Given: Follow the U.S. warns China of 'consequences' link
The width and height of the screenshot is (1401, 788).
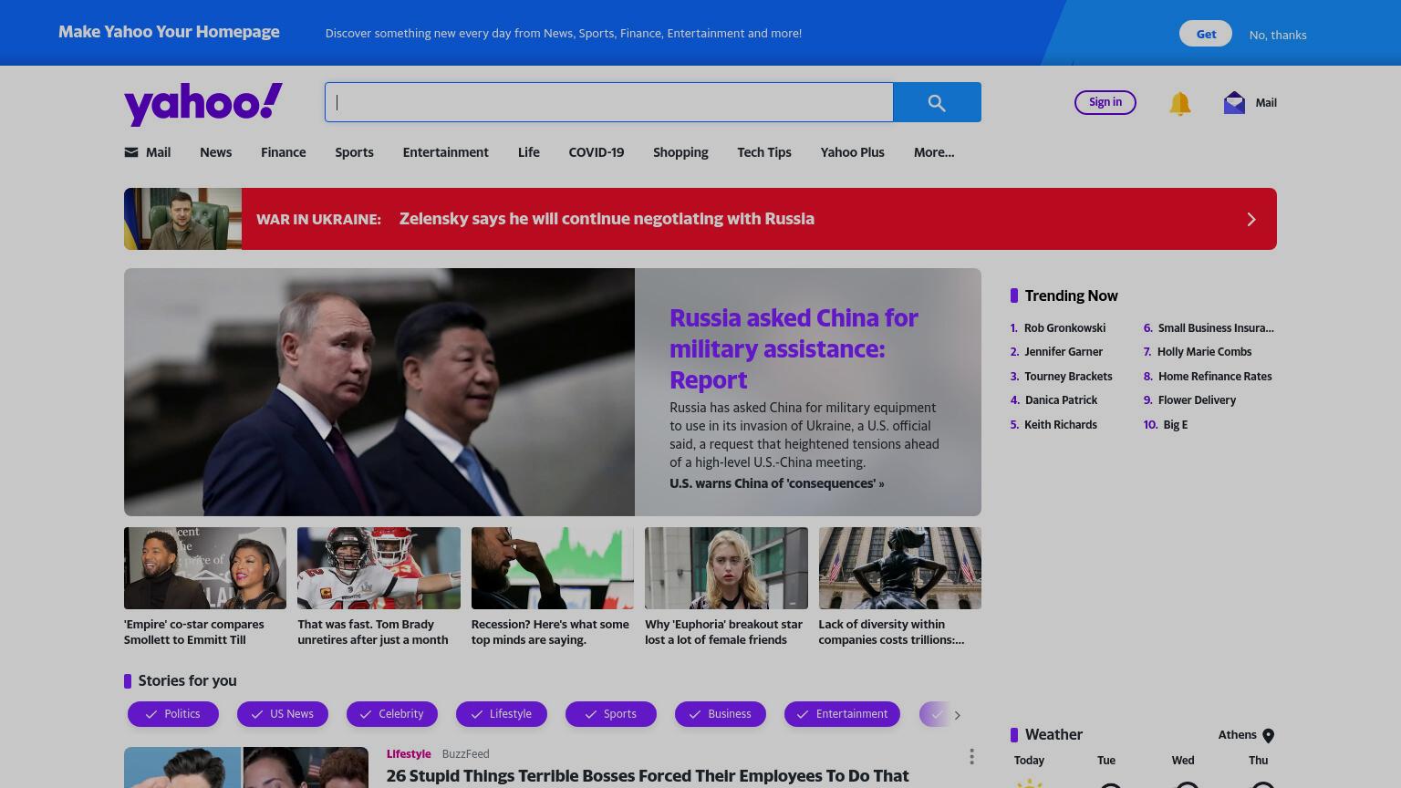Looking at the screenshot, I should (776, 483).
